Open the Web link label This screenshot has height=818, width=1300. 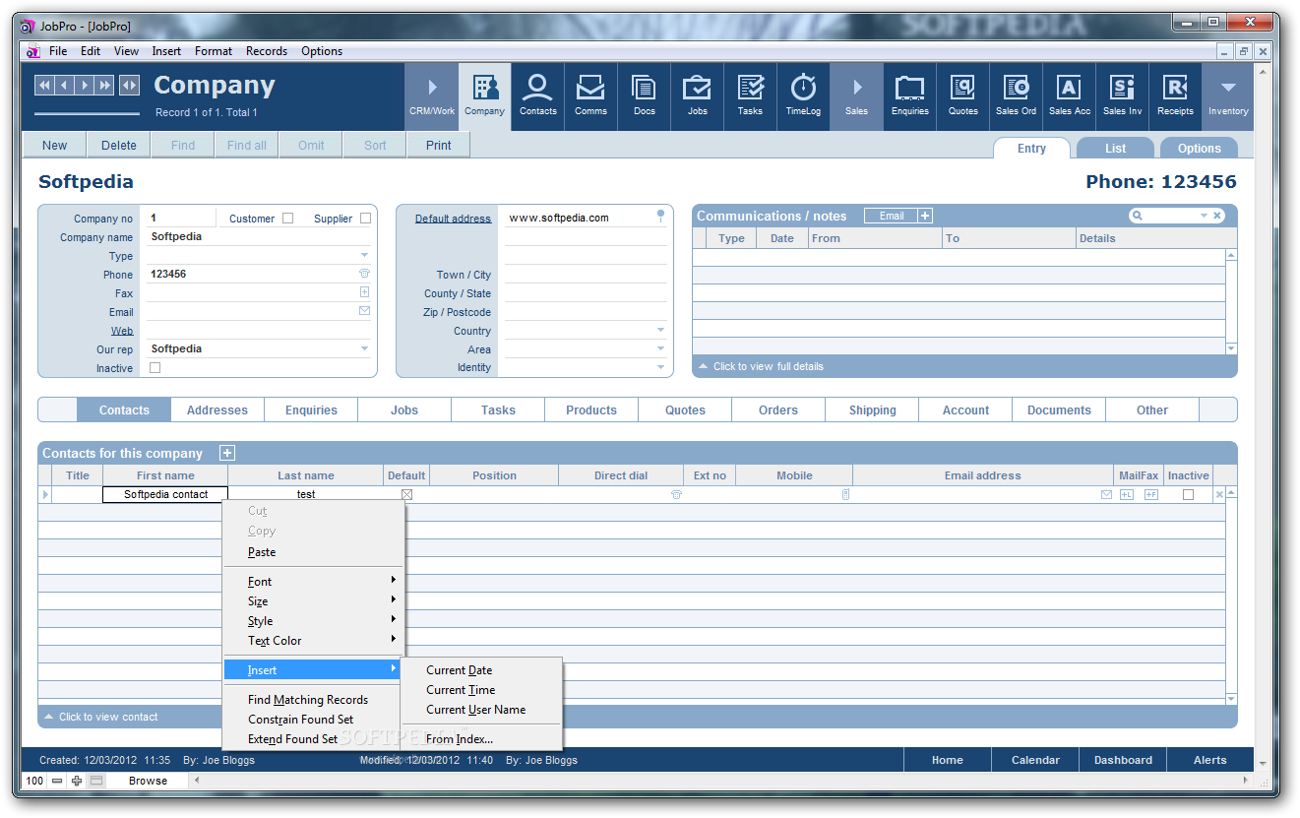coord(122,331)
